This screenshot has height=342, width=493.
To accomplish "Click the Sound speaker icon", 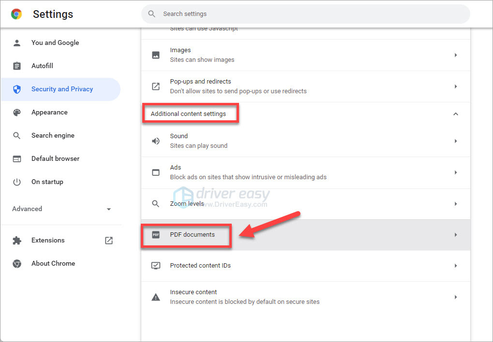I will pos(155,141).
